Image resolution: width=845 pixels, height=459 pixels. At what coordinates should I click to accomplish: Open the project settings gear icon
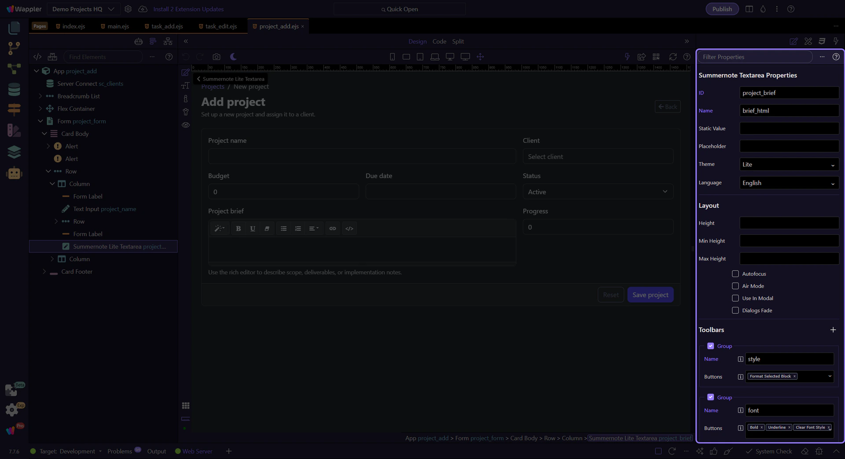tap(128, 9)
